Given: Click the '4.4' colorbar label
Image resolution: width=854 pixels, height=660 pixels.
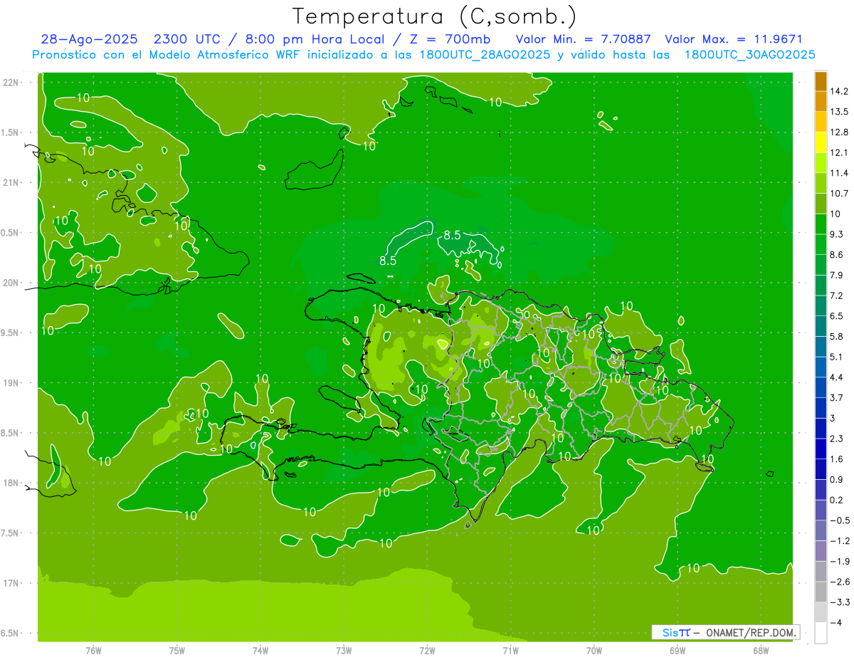Looking at the screenshot, I should (x=837, y=377).
